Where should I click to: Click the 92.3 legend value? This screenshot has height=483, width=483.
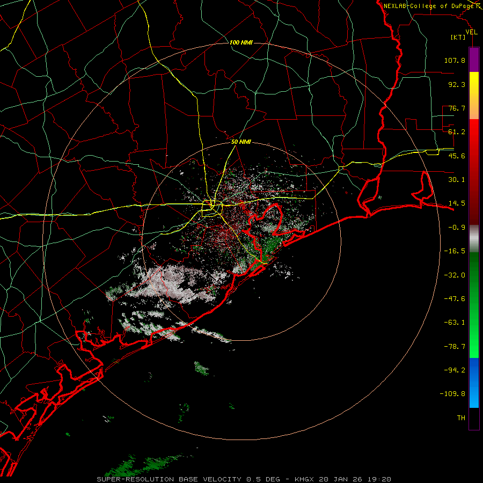point(457,84)
